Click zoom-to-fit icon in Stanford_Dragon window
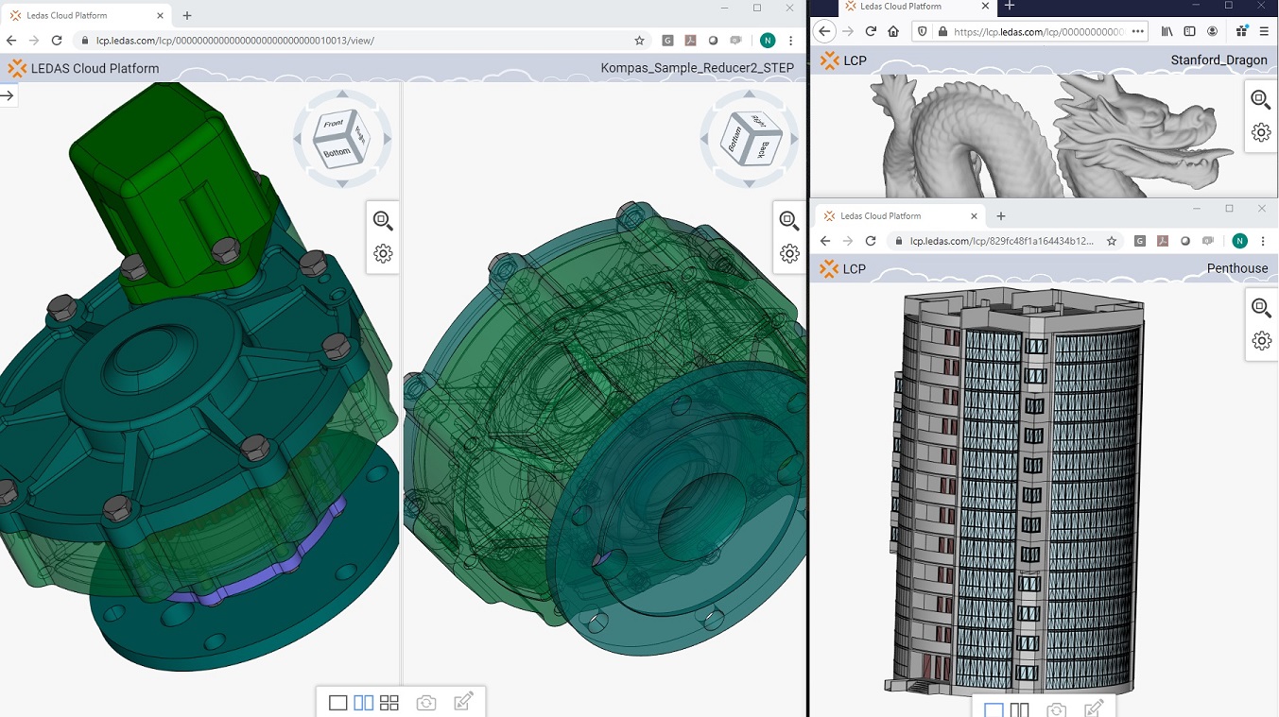1279x717 pixels. pos(1261,99)
